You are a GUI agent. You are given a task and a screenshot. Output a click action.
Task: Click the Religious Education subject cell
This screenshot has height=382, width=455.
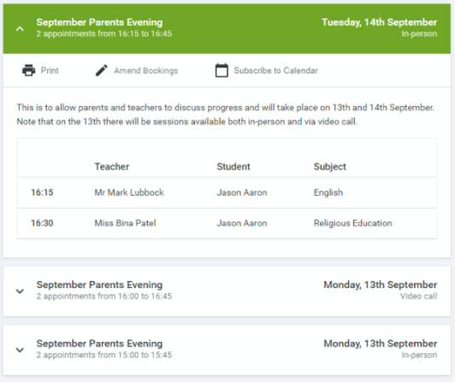click(x=353, y=223)
